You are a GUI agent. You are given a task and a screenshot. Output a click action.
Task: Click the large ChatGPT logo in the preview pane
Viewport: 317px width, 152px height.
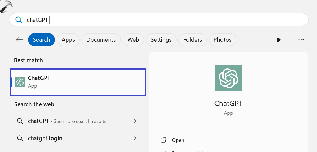coord(228,78)
